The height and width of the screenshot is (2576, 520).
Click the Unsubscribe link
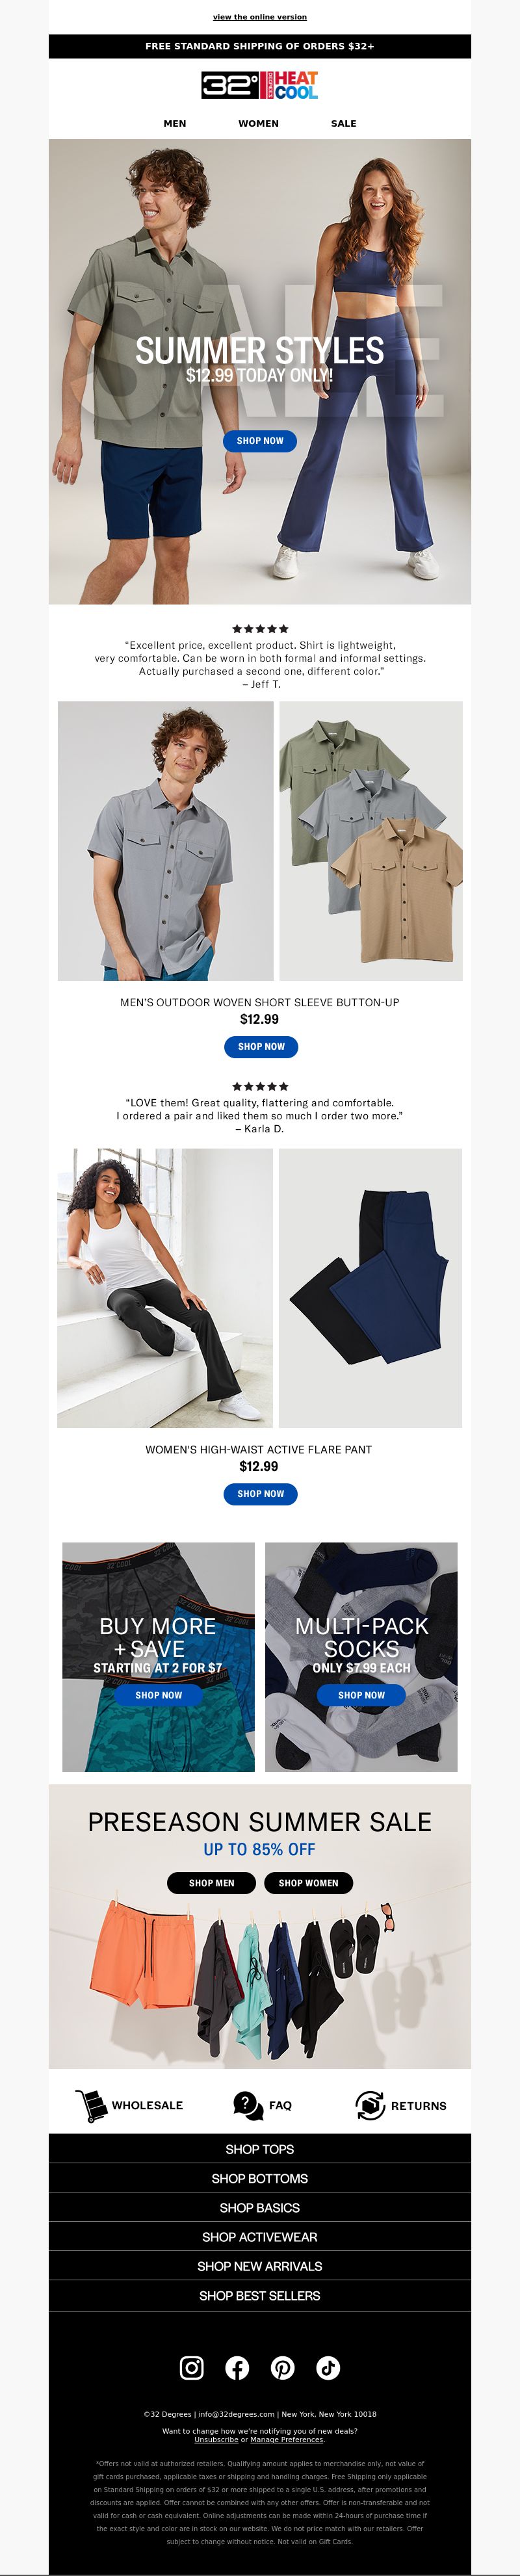coord(216,2440)
